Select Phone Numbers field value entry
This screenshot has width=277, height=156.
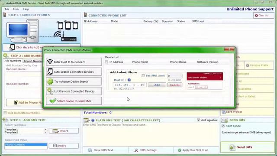pyautogui.click(x=26, y=145)
